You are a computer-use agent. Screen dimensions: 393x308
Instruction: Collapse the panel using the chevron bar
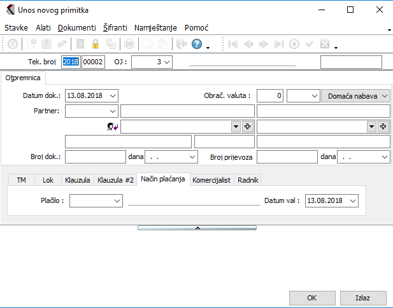(x=197, y=227)
